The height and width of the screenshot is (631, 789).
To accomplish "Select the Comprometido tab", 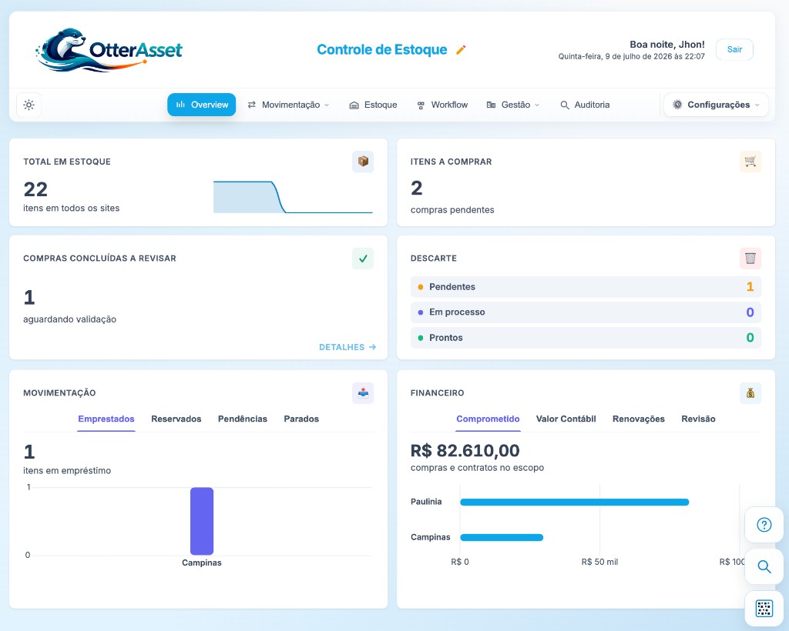I will coord(488,419).
